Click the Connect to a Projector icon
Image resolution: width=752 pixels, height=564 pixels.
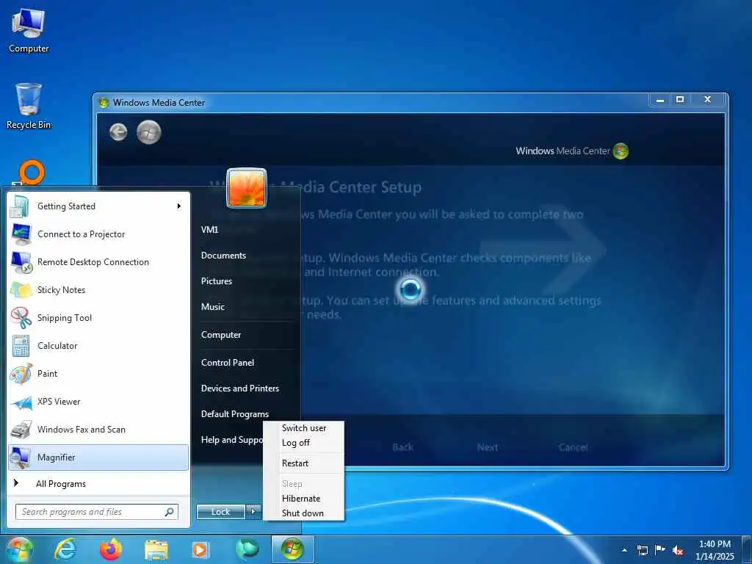point(21,234)
